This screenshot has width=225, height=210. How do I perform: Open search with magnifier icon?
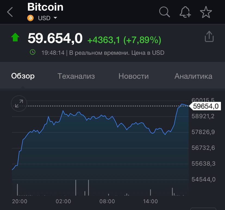(164, 12)
